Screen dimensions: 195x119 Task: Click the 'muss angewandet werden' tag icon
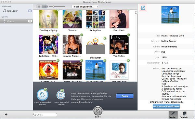tap(42, 95)
